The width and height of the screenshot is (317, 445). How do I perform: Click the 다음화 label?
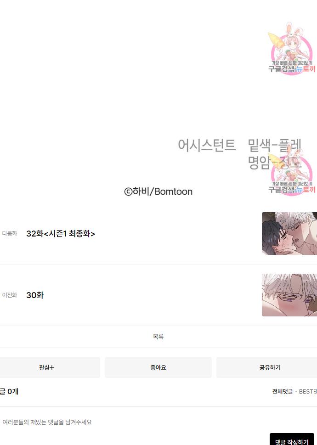pos(10,234)
